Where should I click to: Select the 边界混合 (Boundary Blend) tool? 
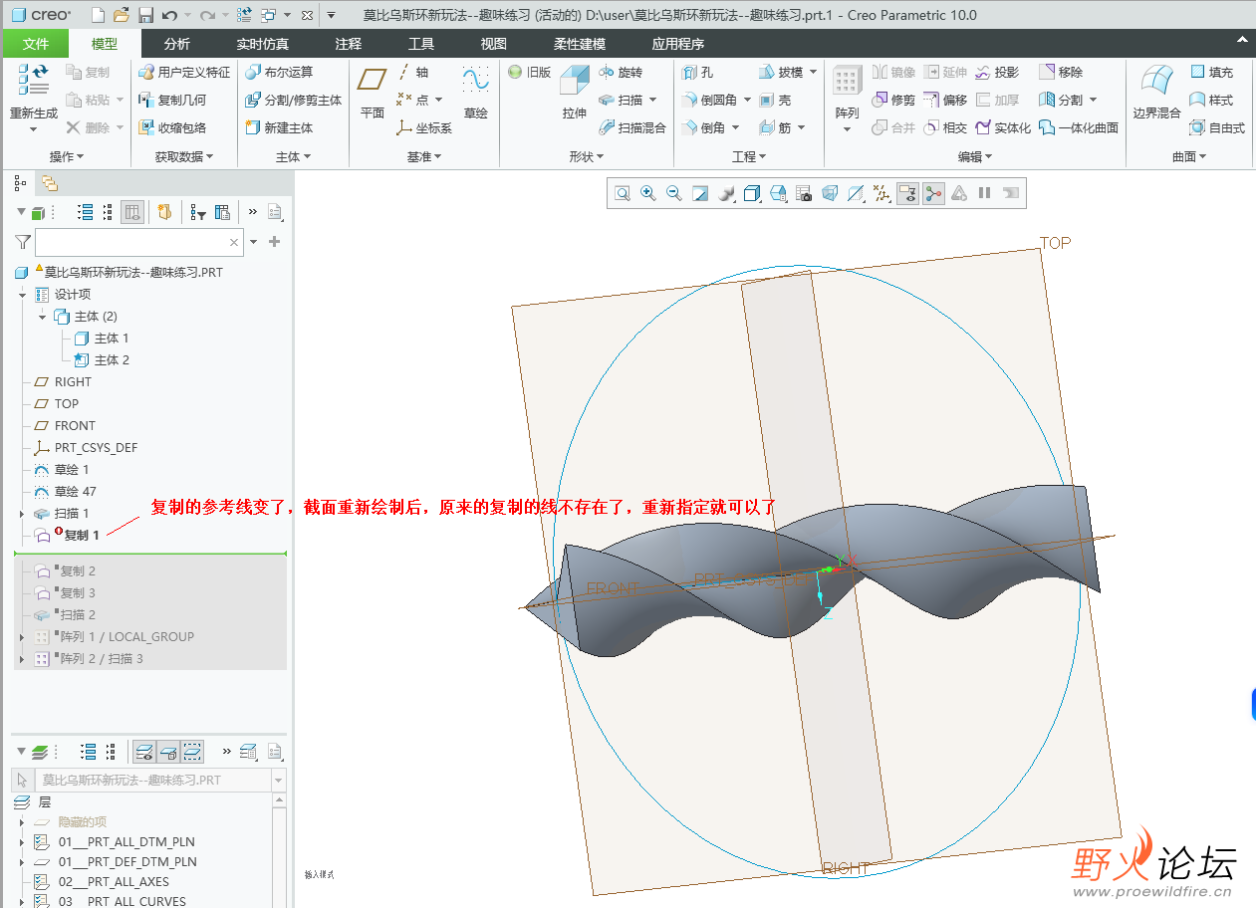pyautogui.click(x=1156, y=91)
